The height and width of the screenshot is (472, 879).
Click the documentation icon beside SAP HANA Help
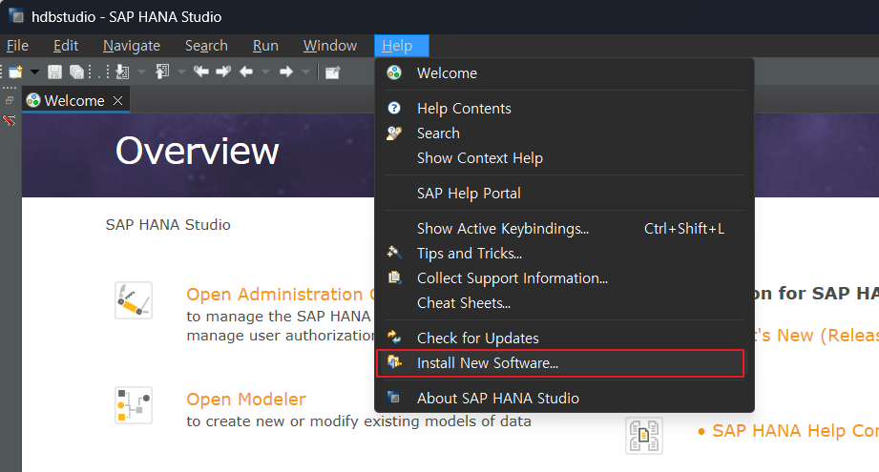(644, 436)
